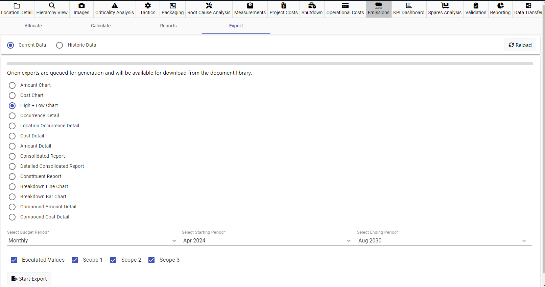
Task: Open the Shutdown icon
Action: point(312,6)
